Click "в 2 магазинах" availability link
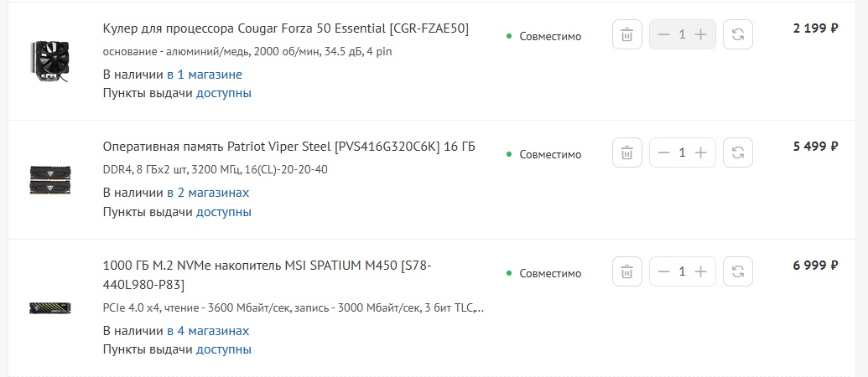The width and height of the screenshot is (868, 377). [208, 193]
